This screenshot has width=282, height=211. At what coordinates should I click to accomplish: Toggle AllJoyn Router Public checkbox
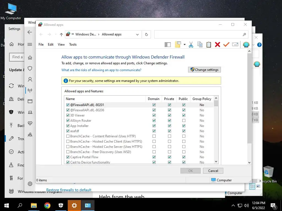click(184, 120)
